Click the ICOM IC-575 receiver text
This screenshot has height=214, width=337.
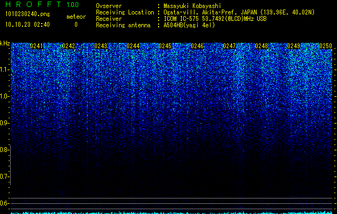point(215,19)
